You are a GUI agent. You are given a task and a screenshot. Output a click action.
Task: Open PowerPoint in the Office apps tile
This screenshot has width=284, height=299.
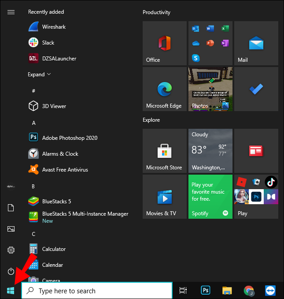(x=210, y=43)
